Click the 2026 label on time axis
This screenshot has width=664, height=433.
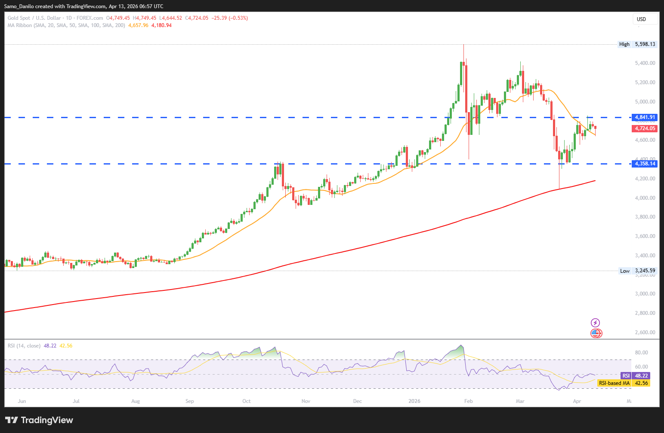click(414, 401)
